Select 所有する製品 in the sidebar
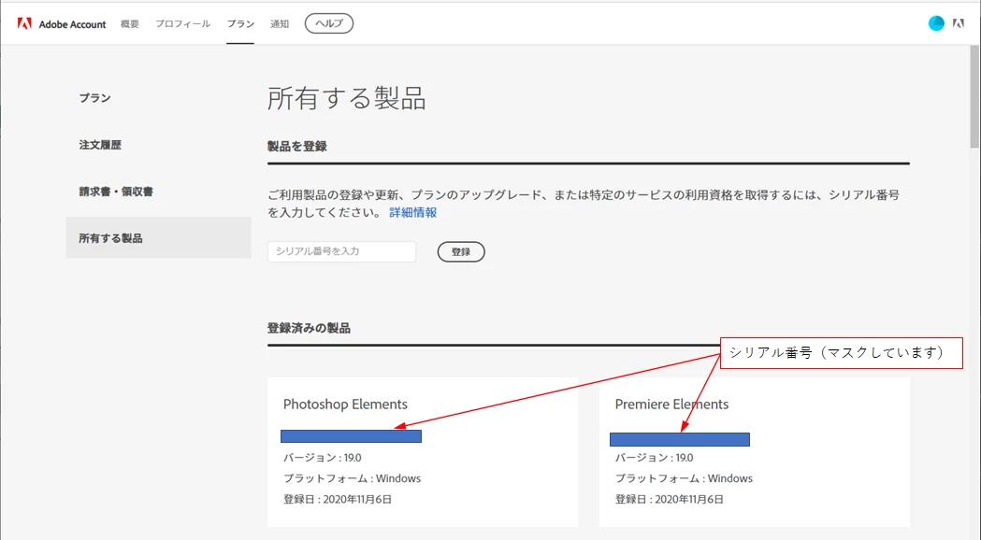Image resolution: width=981 pixels, height=540 pixels. tap(158, 237)
